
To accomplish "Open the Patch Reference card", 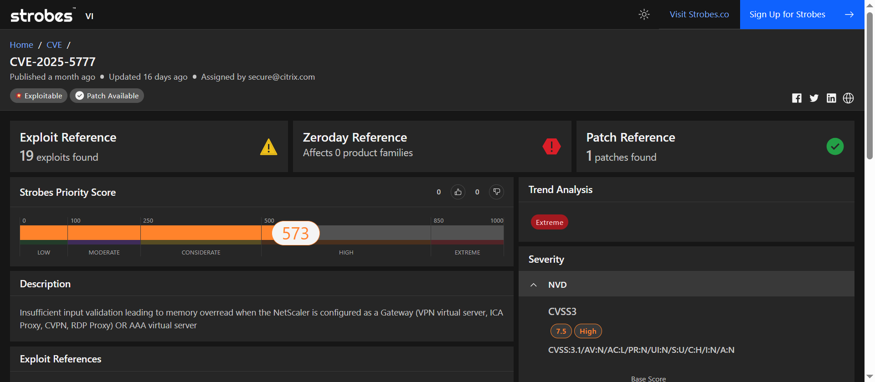I will (x=715, y=147).
